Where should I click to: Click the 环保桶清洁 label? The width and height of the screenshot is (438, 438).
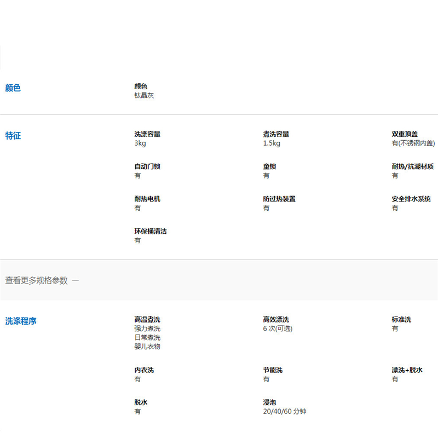[x=150, y=231]
